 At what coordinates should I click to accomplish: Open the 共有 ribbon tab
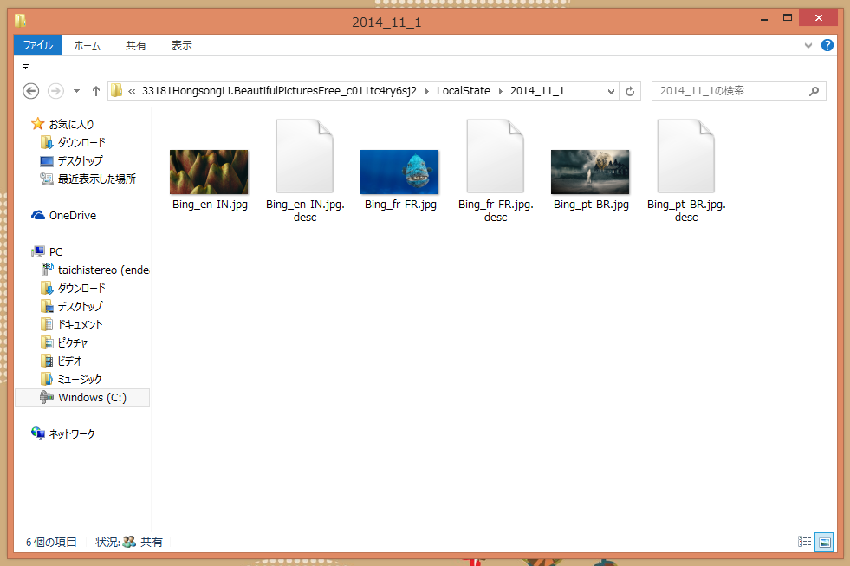135,46
